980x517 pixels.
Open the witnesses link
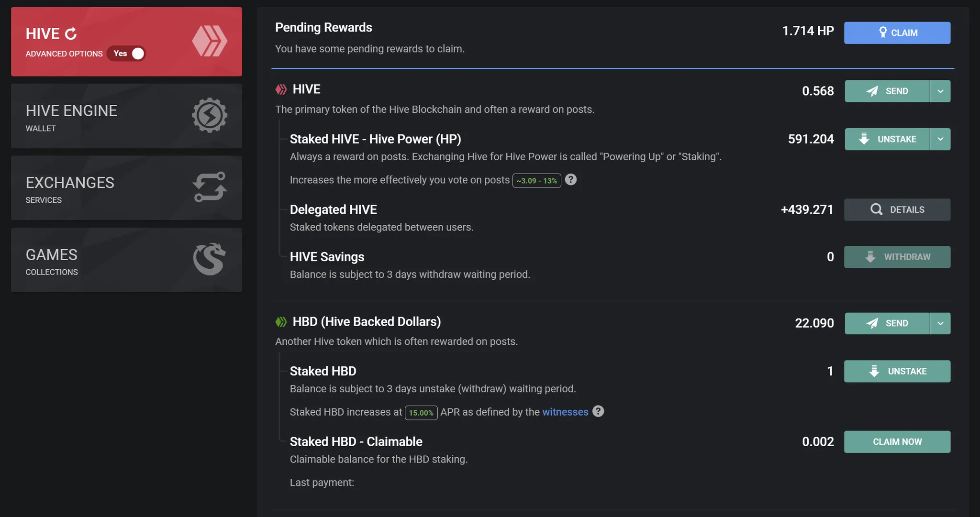pos(565,412)
